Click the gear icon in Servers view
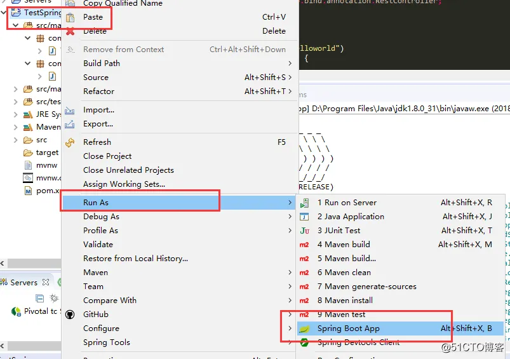Viewport: 510px width, 359px height. point(54,298)
